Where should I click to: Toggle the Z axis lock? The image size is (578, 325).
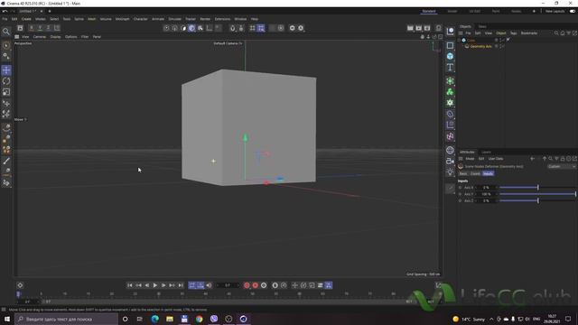(48, 28)
